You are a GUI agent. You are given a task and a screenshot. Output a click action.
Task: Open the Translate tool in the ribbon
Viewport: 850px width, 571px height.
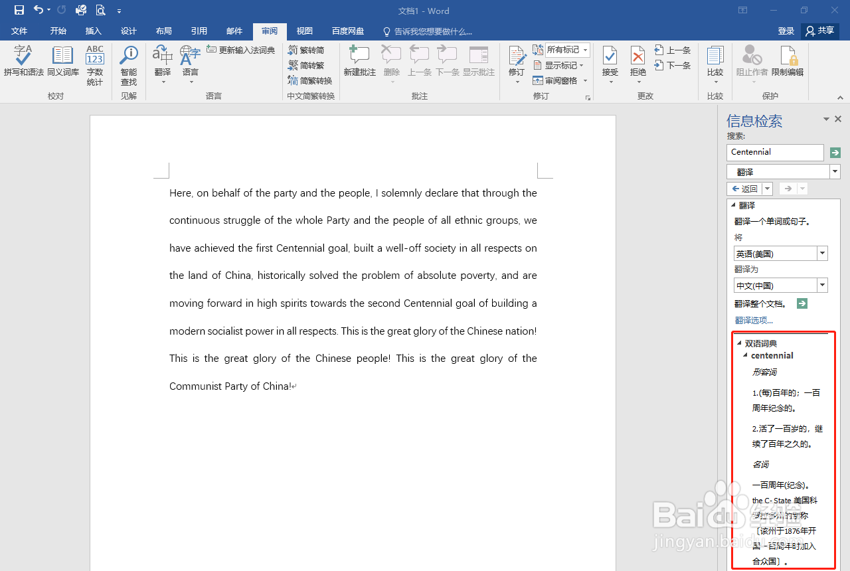pyautogui.click(x=163, y=64)
